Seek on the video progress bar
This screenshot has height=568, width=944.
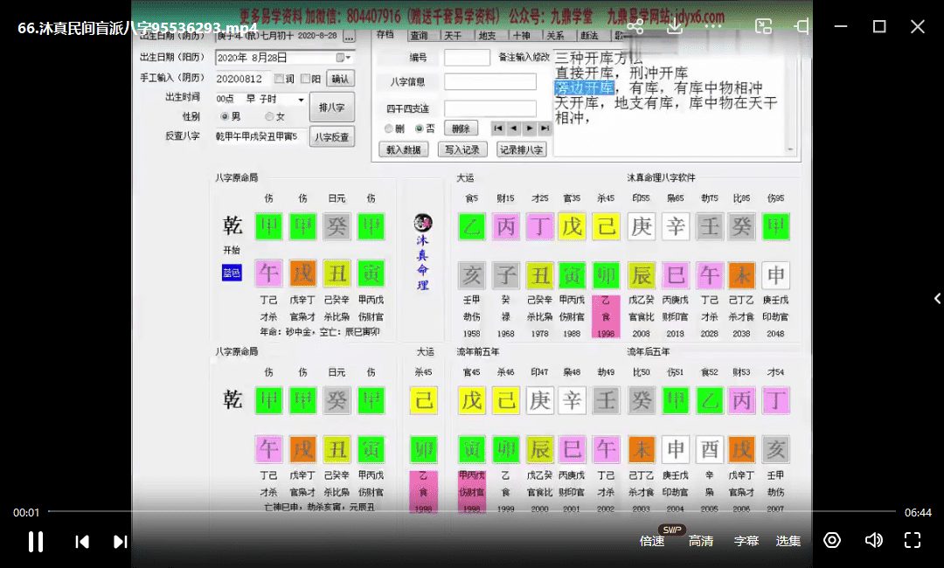[x=472, y=511]
